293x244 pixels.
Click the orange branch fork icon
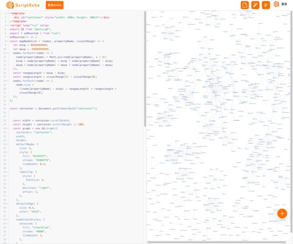[266, 5]
